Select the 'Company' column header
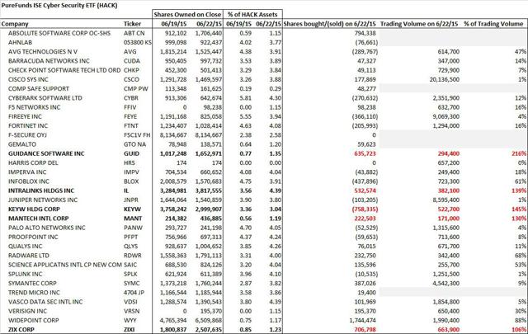Viewport: 528px width, 334px height. pyautogui.click(x=15, y=24)
